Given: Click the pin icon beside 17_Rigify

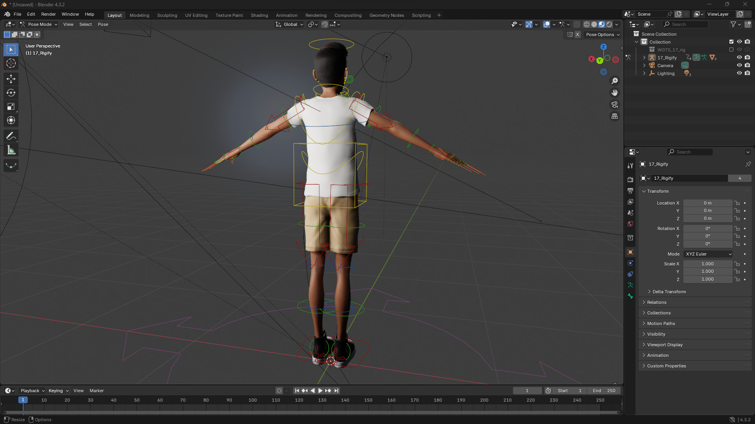Looking at the screenshot, I should point(748,164).
